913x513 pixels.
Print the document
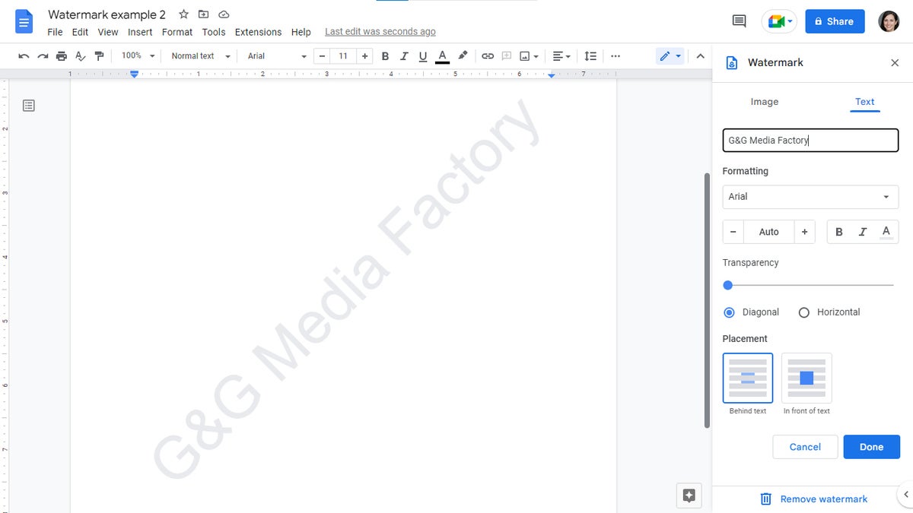point(62,56)
